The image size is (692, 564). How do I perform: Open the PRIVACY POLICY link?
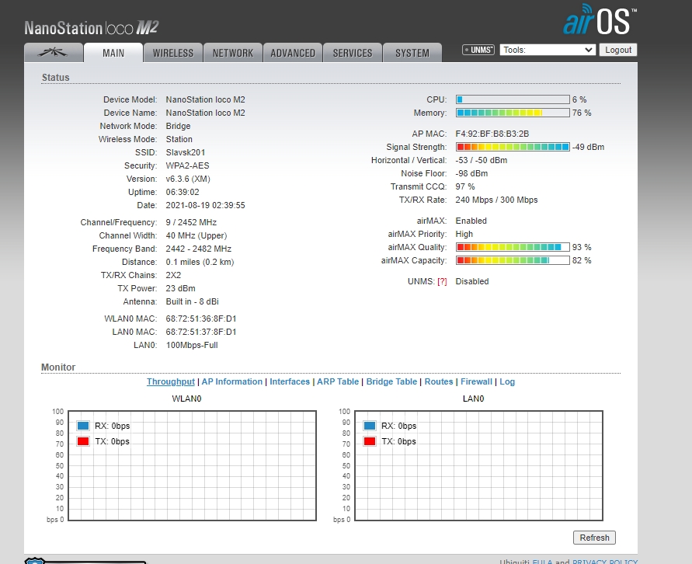[605, 562]
